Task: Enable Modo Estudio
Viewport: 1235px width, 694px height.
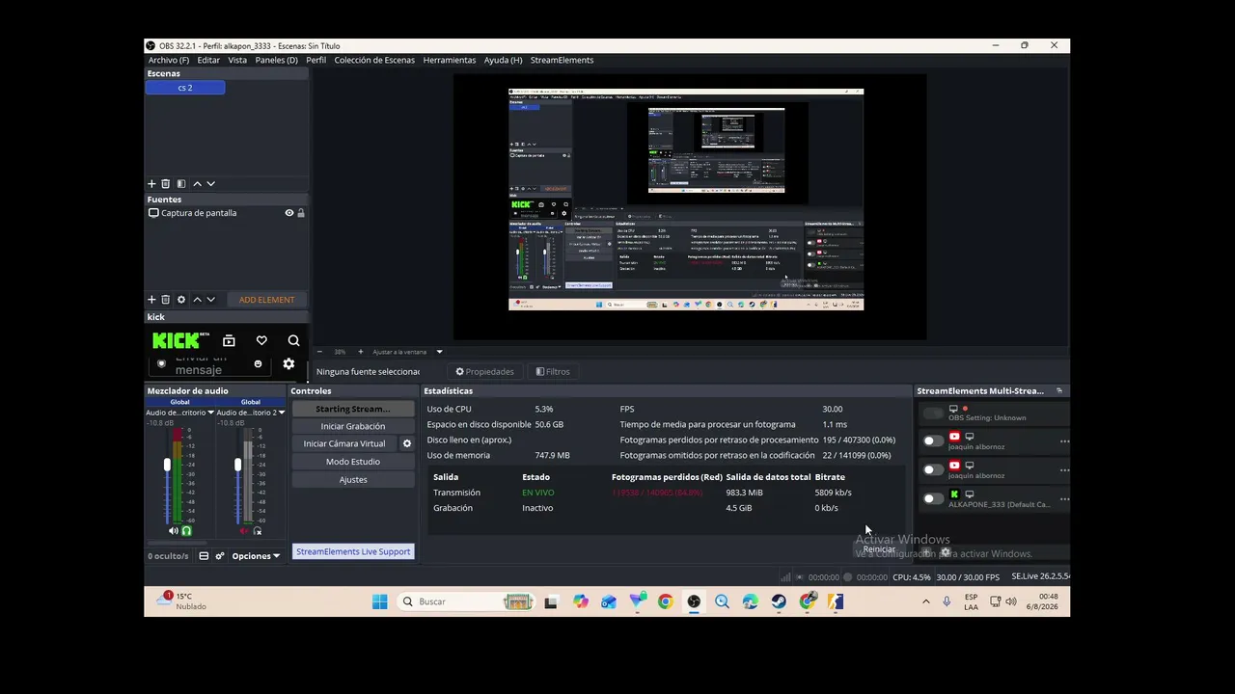Action: tap(353, 462)
